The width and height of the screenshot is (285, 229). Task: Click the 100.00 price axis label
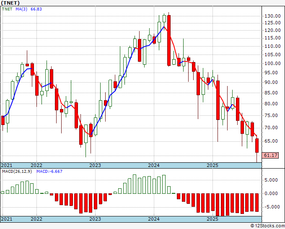tap(272, 63)
